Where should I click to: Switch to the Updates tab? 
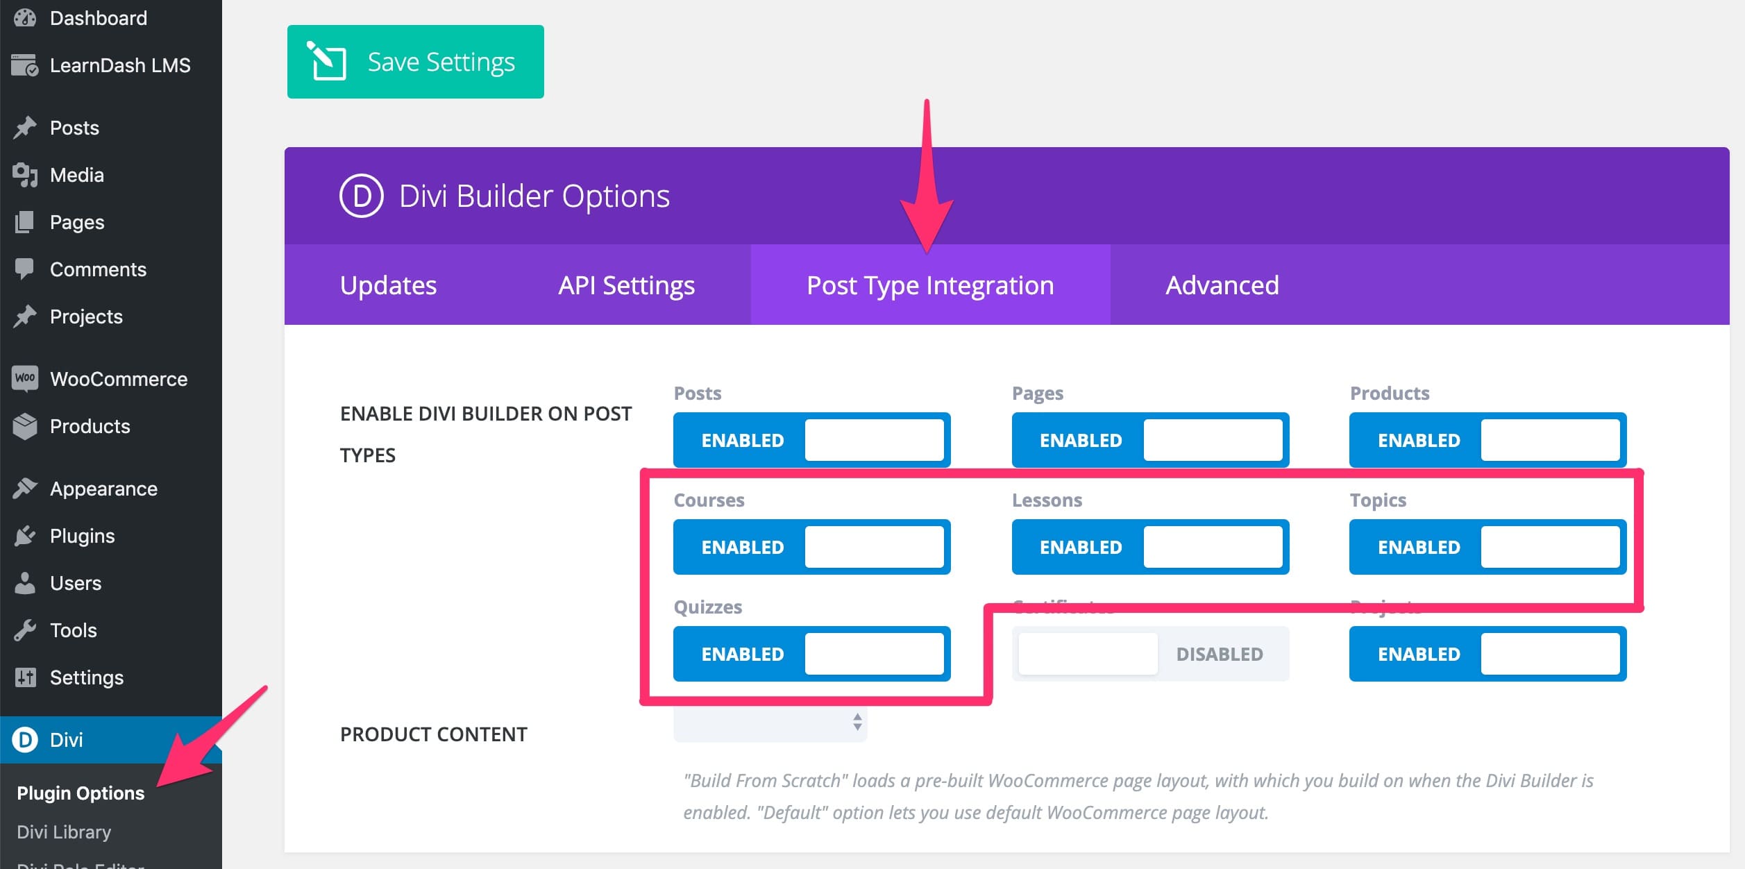pyautogui.click(x=388, y=285)
